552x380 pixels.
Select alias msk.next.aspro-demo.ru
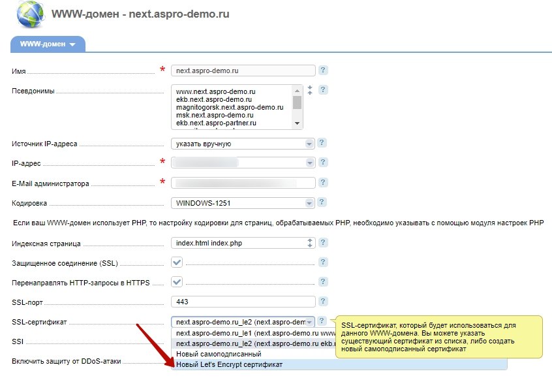tap(215, 115)
